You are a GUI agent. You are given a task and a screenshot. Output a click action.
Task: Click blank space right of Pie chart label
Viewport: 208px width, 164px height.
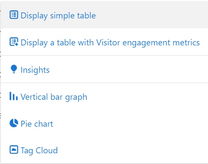pyautogui.click(x=130, y=123)
